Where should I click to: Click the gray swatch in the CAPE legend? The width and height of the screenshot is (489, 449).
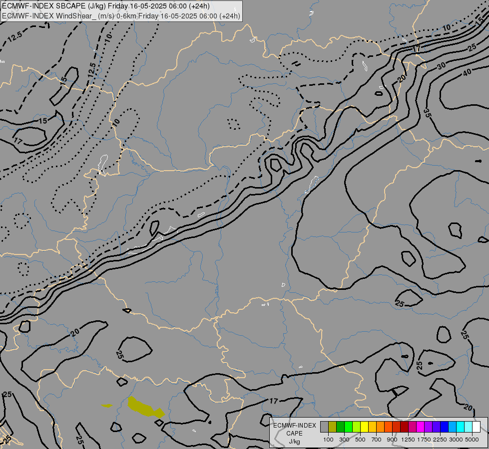(324, 427)
